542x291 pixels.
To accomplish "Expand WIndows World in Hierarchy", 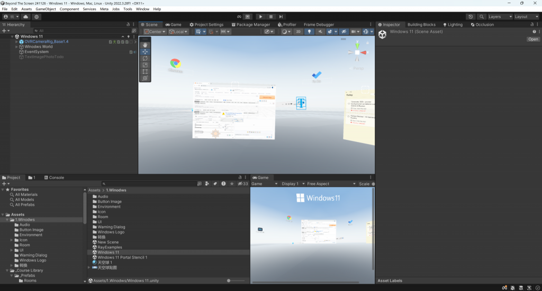I will pos(16,46).
